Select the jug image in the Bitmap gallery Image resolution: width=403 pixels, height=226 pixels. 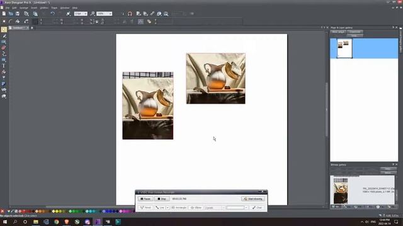tap(341, 191)
